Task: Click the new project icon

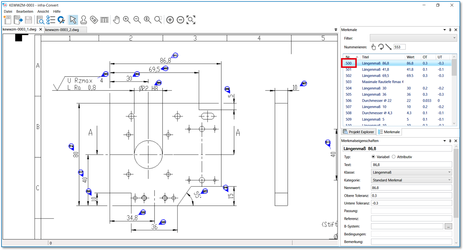Action: 7,20
